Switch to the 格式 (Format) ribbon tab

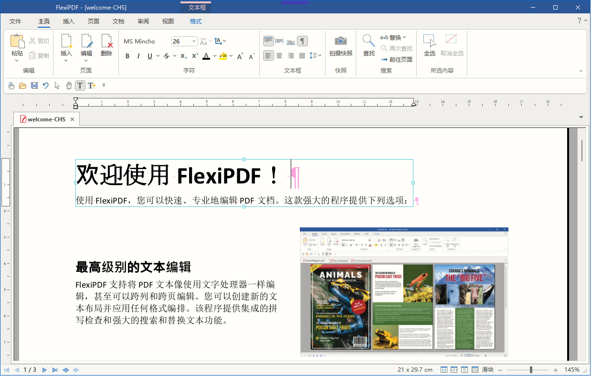coord(196,21)
